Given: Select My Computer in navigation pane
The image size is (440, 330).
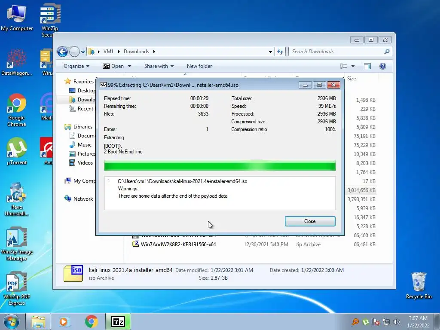Looking at the screenshot, I should click(x=80, y=181).
